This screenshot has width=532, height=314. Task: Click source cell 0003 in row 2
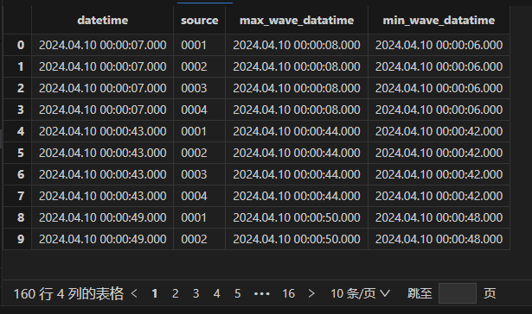click(200, 88)
